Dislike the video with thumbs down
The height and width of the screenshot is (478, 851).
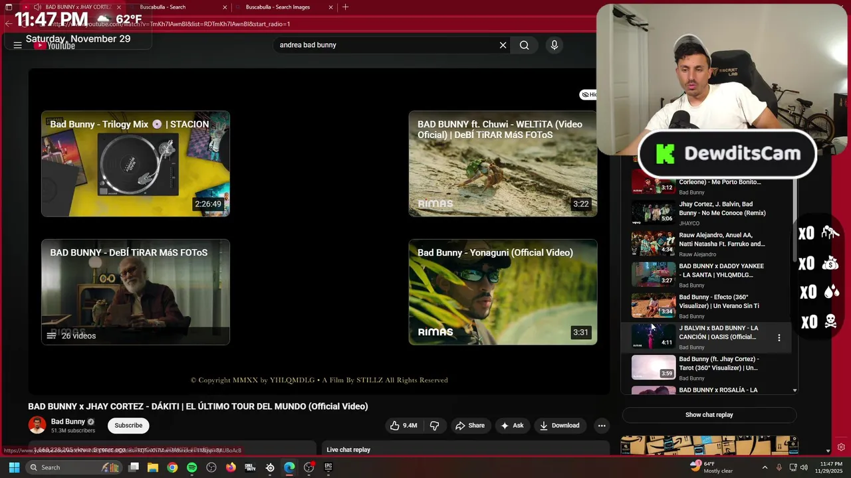(435, 426)
